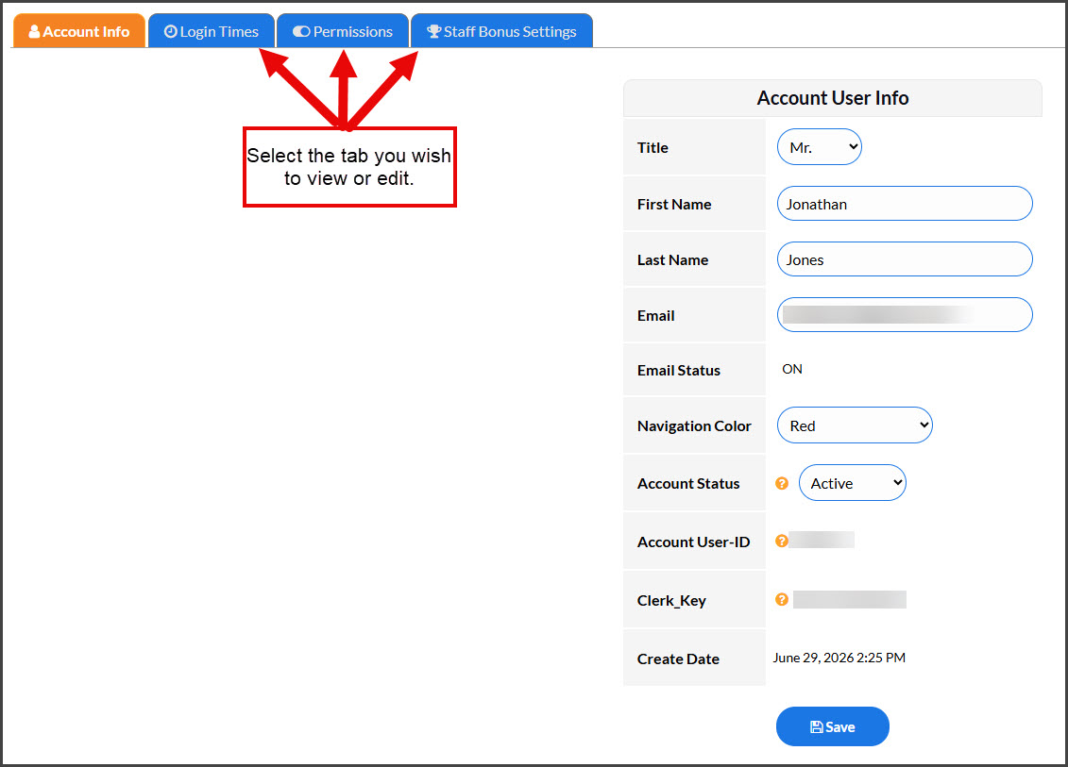Click the Title label
Screen dimensions: 1068x767
pyautogui.click(x=653, y=148)
